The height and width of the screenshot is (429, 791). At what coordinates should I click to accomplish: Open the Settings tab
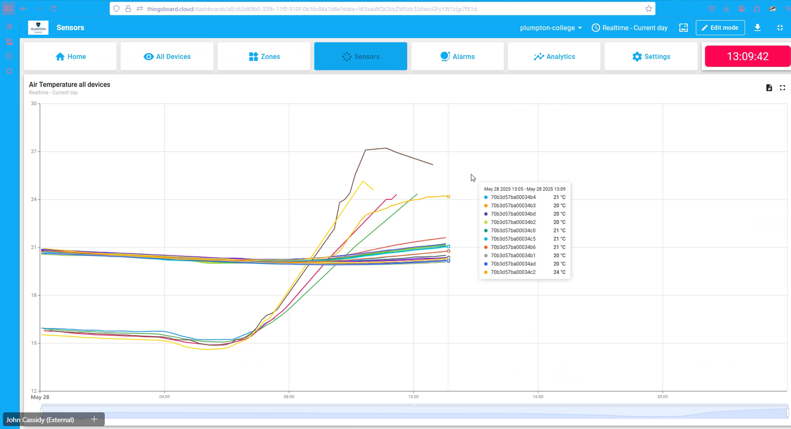pyautogui.click(x=651, y=56)
